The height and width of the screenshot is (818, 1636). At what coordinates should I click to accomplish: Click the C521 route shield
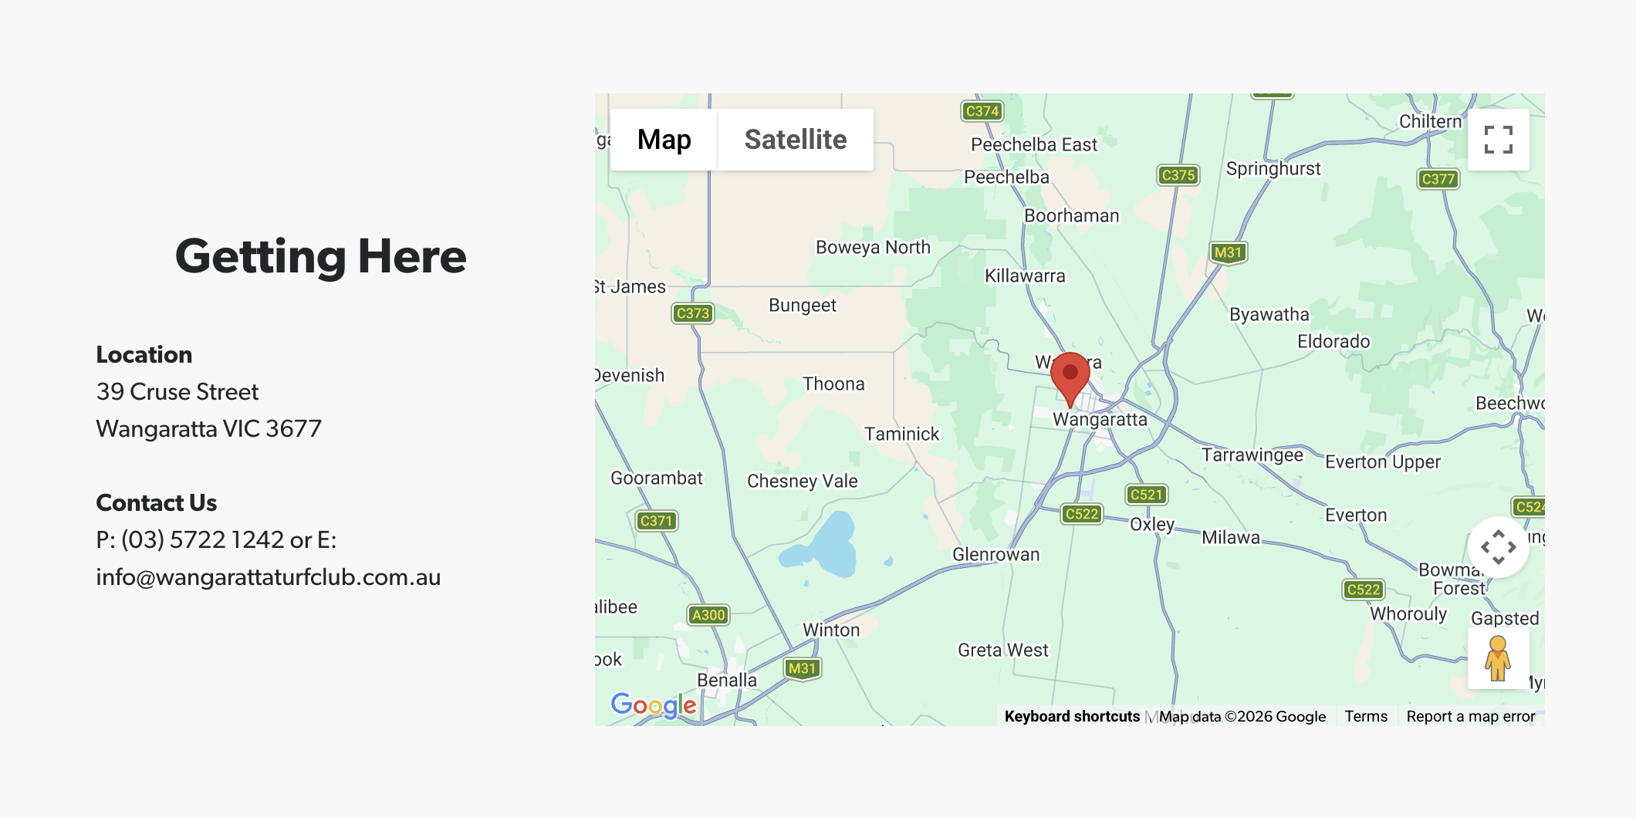pyautogui.click(x=1145, y=495)
